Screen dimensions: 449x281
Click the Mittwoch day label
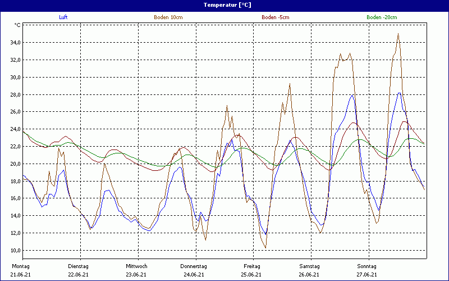tap(136, 266)
